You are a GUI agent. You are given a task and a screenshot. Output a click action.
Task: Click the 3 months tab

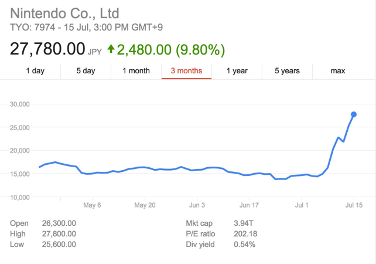tap(186, 71)
